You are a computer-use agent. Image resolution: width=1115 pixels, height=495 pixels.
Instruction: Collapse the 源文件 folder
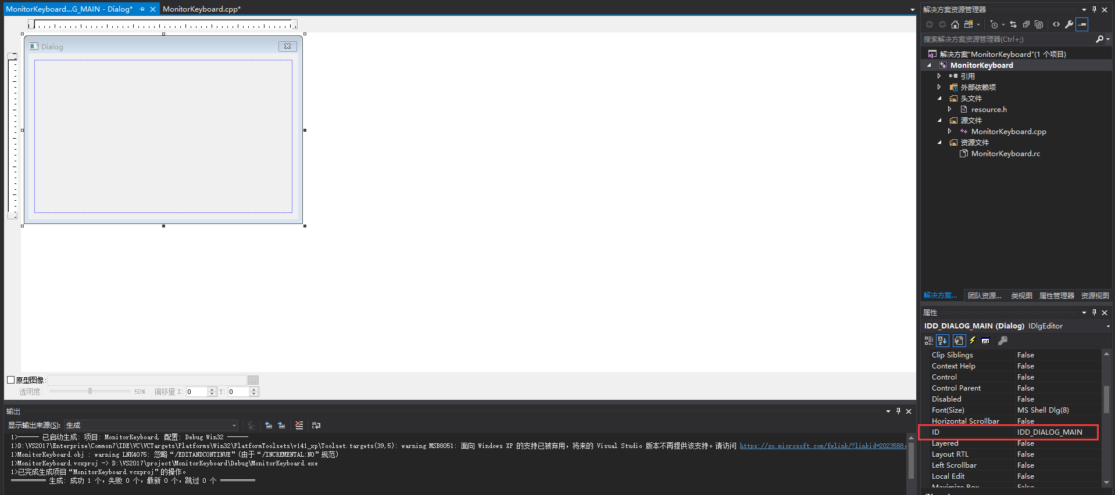click(x=939, y=120)
